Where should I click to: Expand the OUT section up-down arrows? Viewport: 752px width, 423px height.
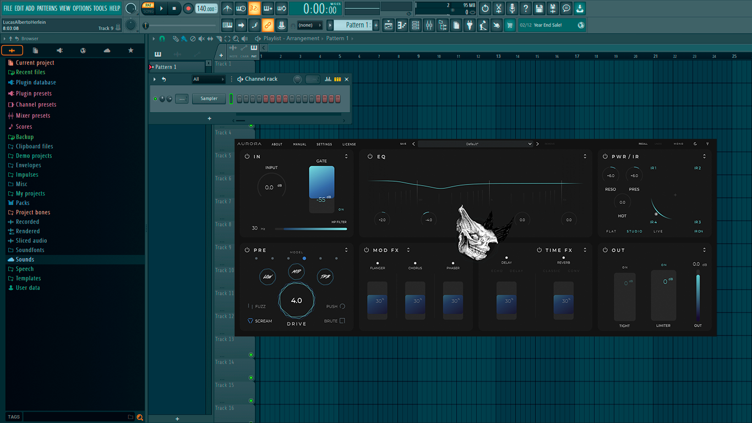[x=704, y=250]
